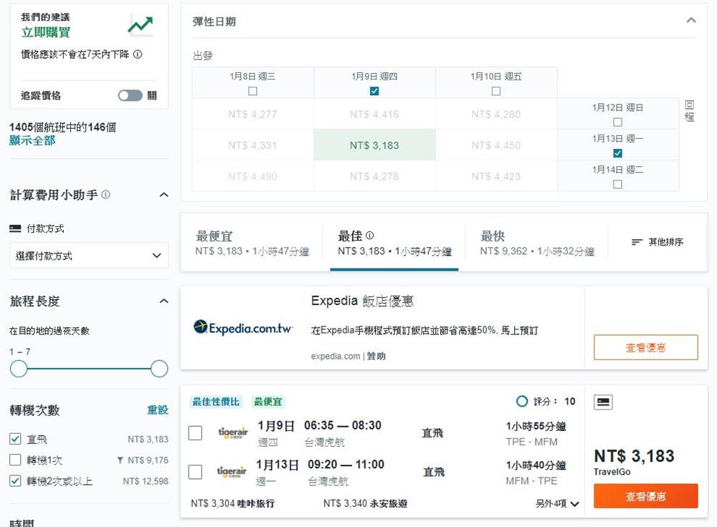Click the tigerair logo on the January 9 flight

[x=232, y=433]
